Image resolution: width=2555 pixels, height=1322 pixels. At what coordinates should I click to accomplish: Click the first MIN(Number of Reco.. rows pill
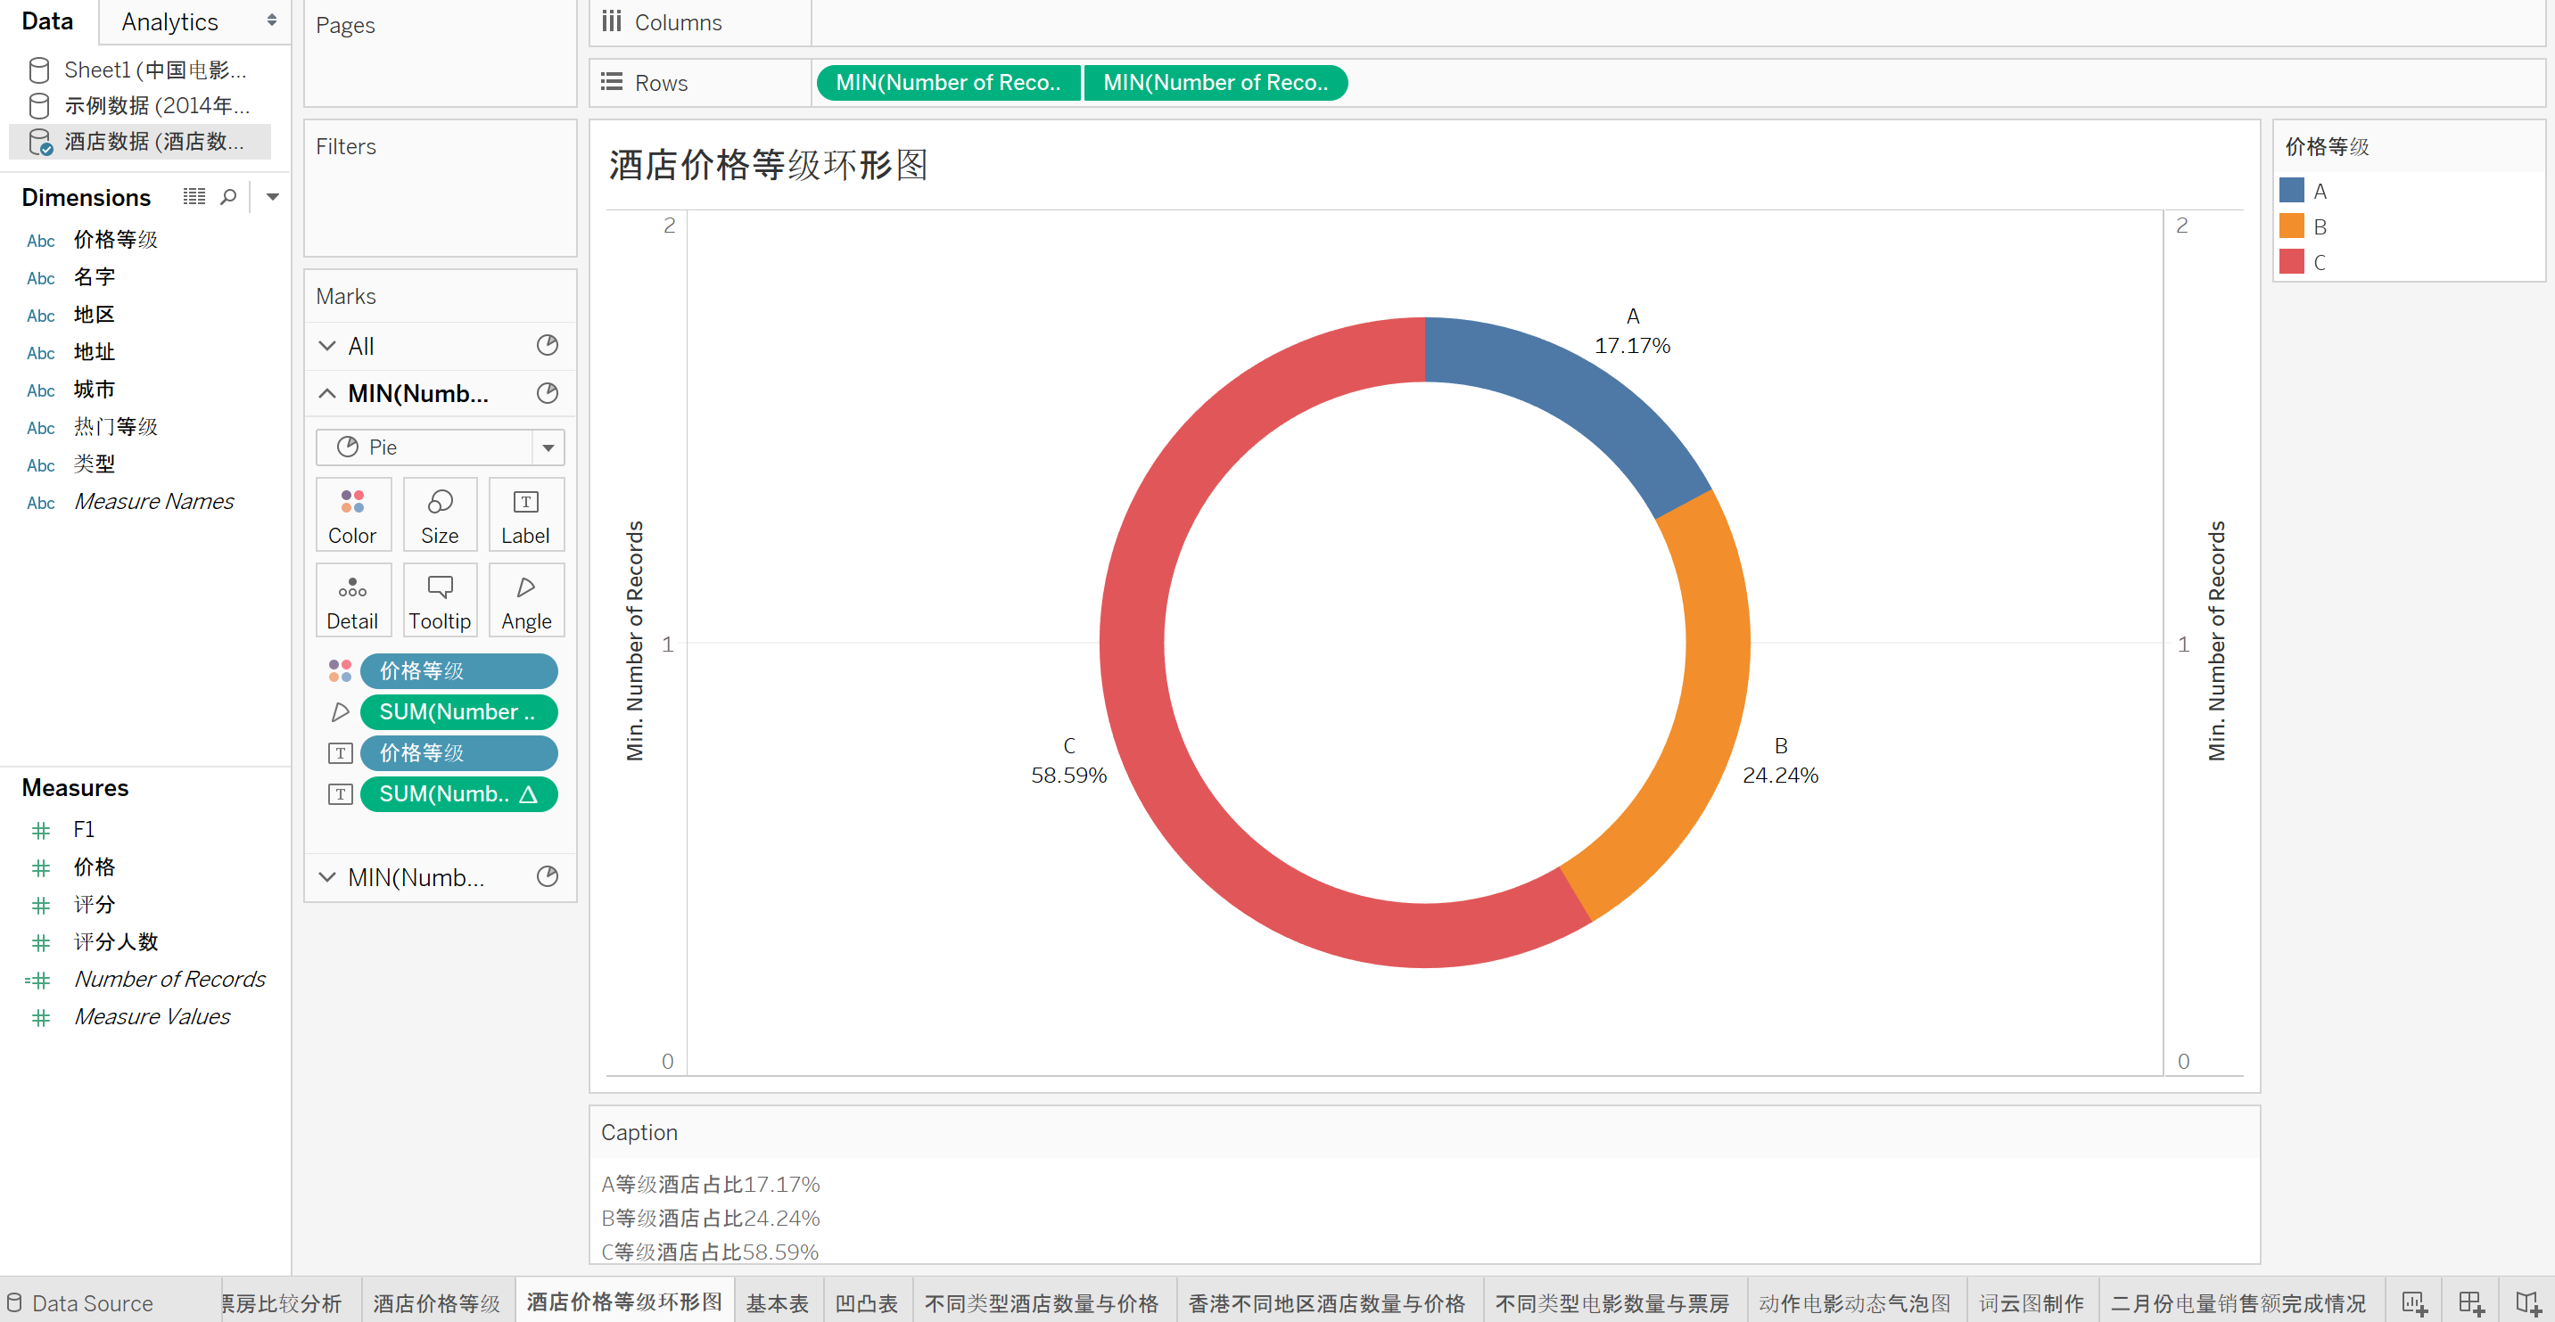pos(947,82)
